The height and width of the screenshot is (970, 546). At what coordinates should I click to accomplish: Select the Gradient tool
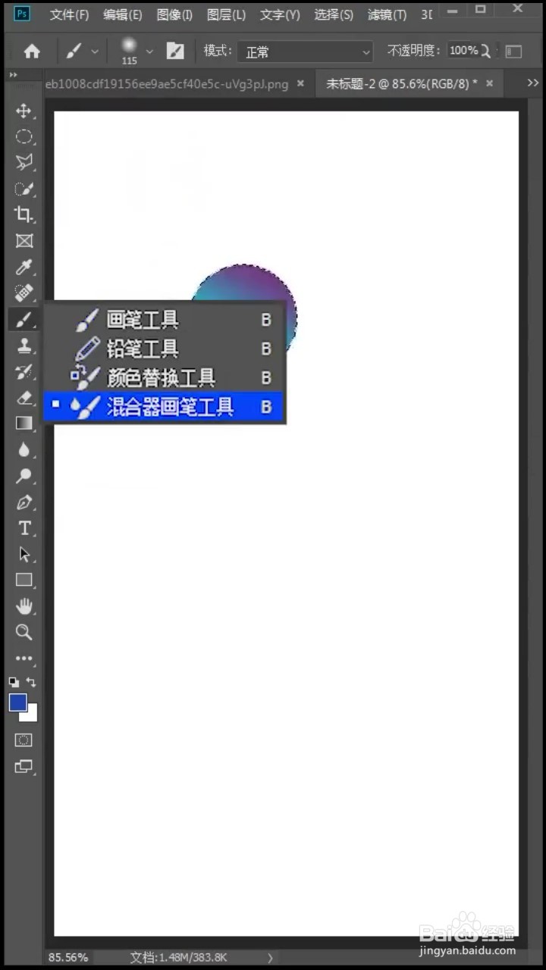pos(24,424)
